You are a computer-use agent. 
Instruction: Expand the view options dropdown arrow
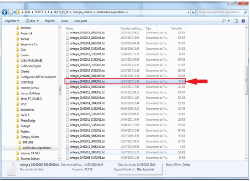point(229,21)
